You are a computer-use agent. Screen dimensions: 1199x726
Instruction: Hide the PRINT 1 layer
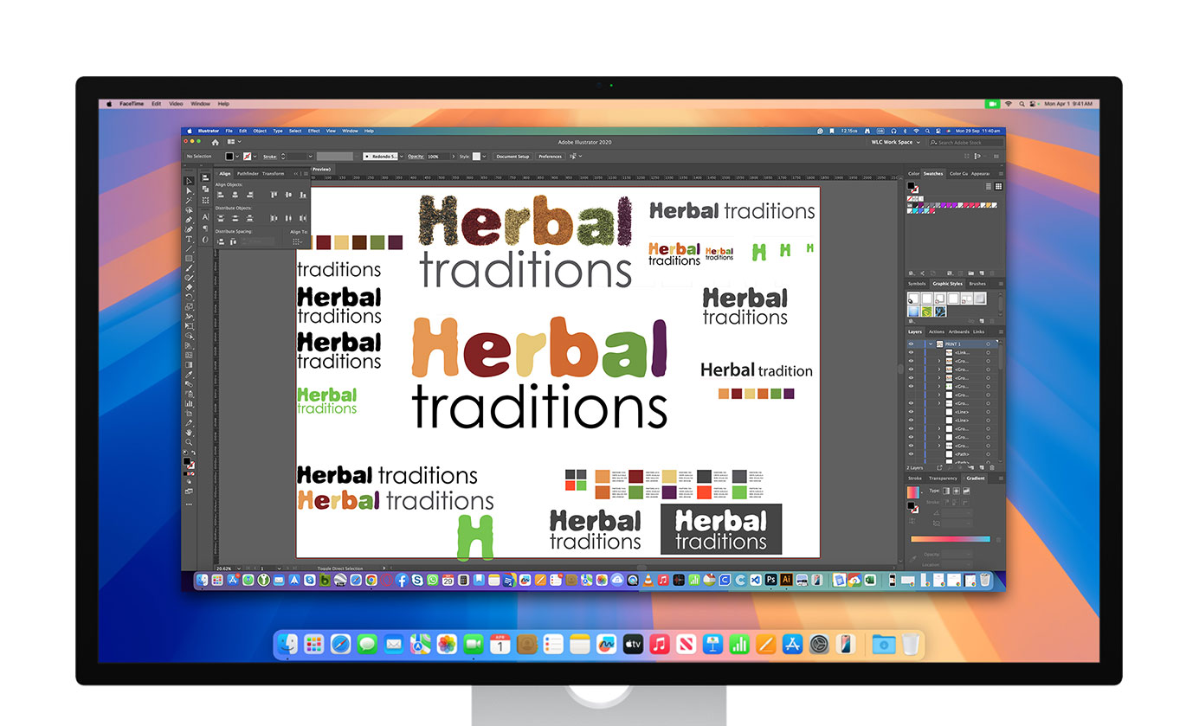[x=911, y=344]
